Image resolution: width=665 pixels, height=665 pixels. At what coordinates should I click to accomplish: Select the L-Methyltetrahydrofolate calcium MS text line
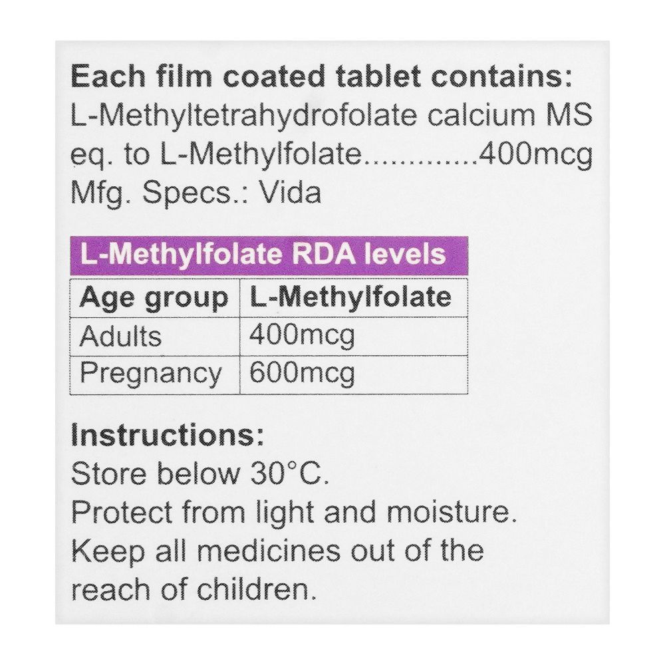pyautogui.click(x=331, y=115)
